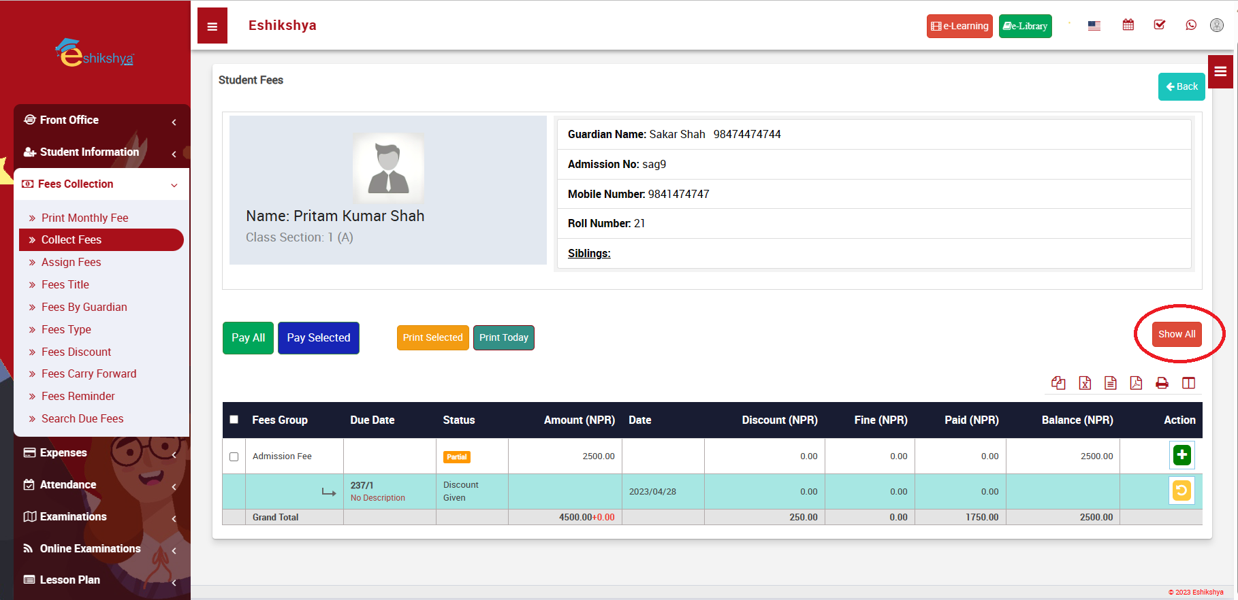The height and width of the screenshot is (600, 1238).
Task: Toggle select-all checkbox in table header
Action: tap(234, 420)
